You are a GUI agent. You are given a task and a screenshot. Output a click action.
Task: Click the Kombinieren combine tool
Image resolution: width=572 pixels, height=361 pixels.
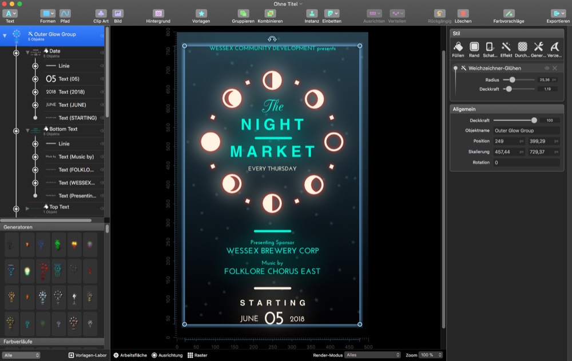pyautogui.click(x=270, y=16)
